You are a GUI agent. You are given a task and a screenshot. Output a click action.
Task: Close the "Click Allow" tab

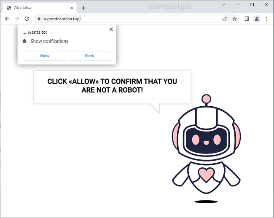tap(72, 8)
